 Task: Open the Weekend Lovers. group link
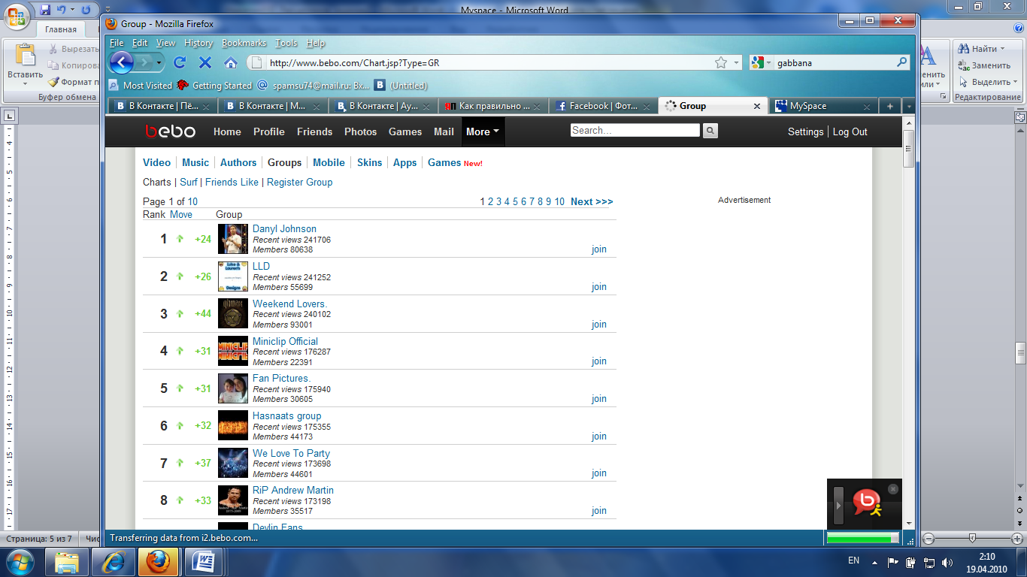(x=289, y=304)
